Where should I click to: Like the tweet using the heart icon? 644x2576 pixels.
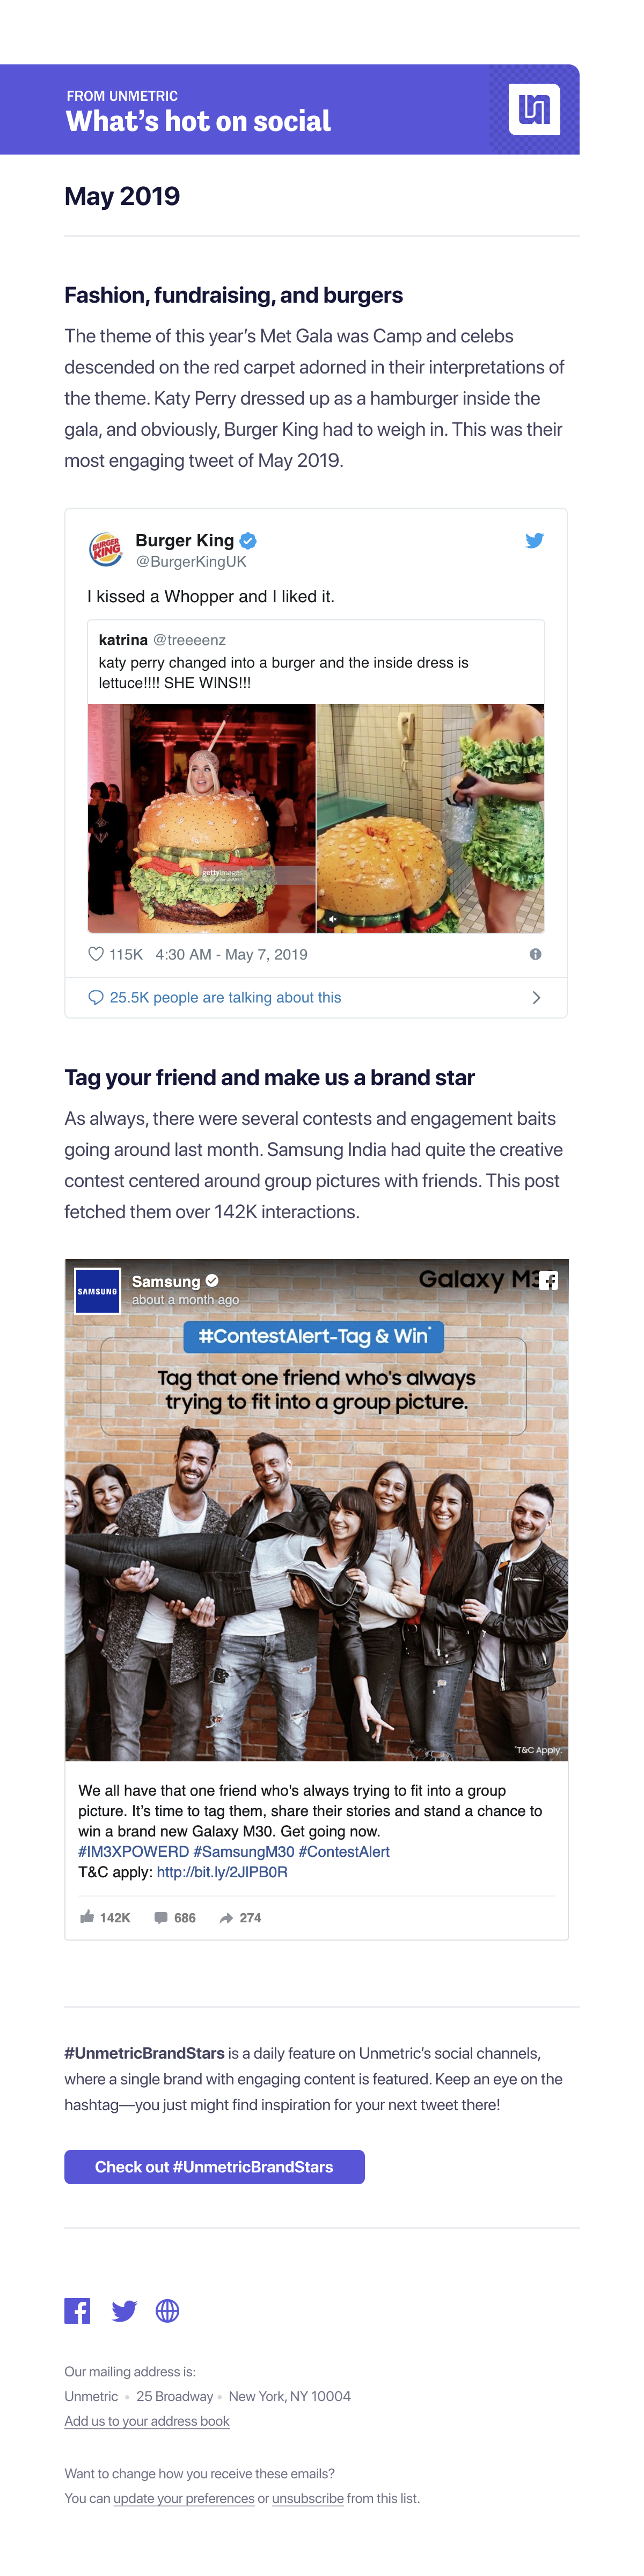click(x=96, y=954)
